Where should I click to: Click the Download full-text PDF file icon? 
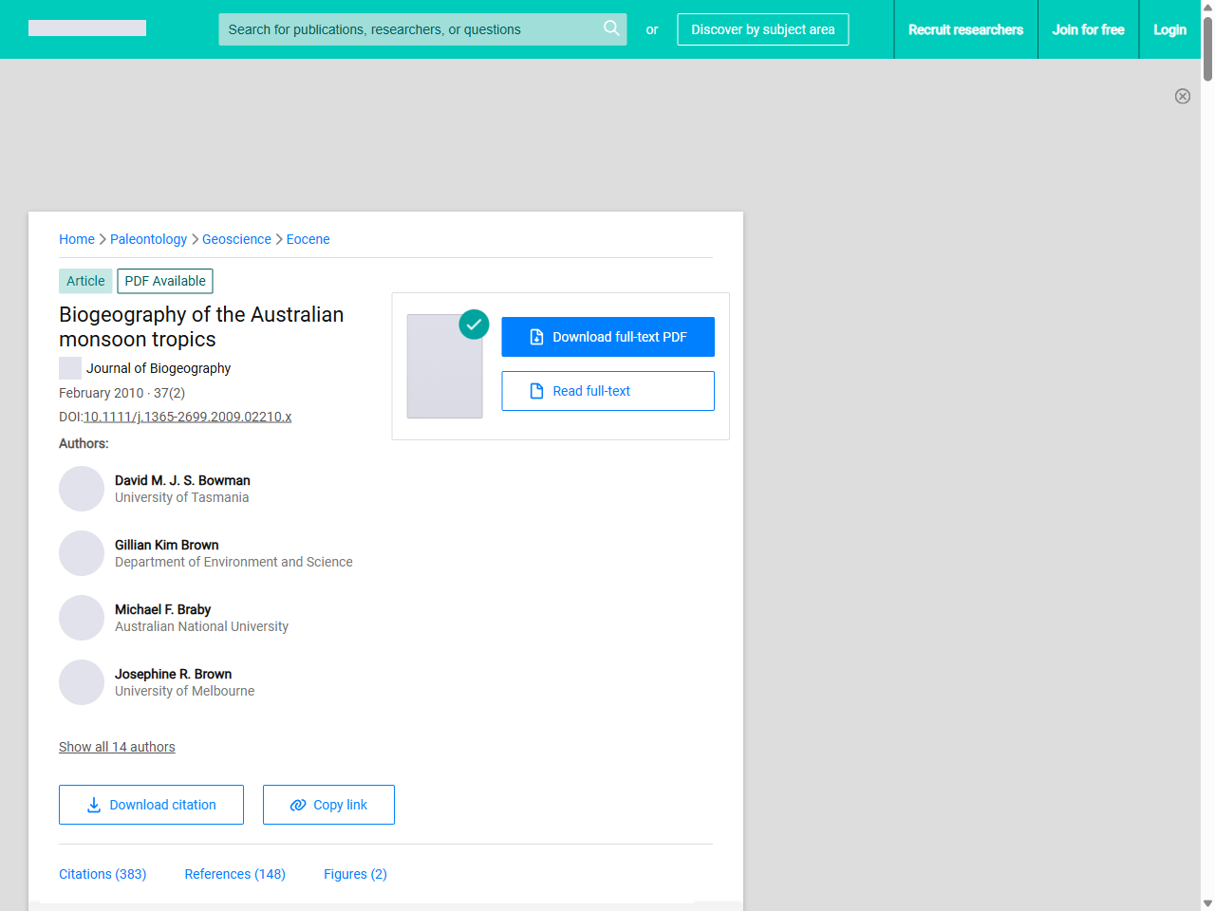click(x=536, y=336)
